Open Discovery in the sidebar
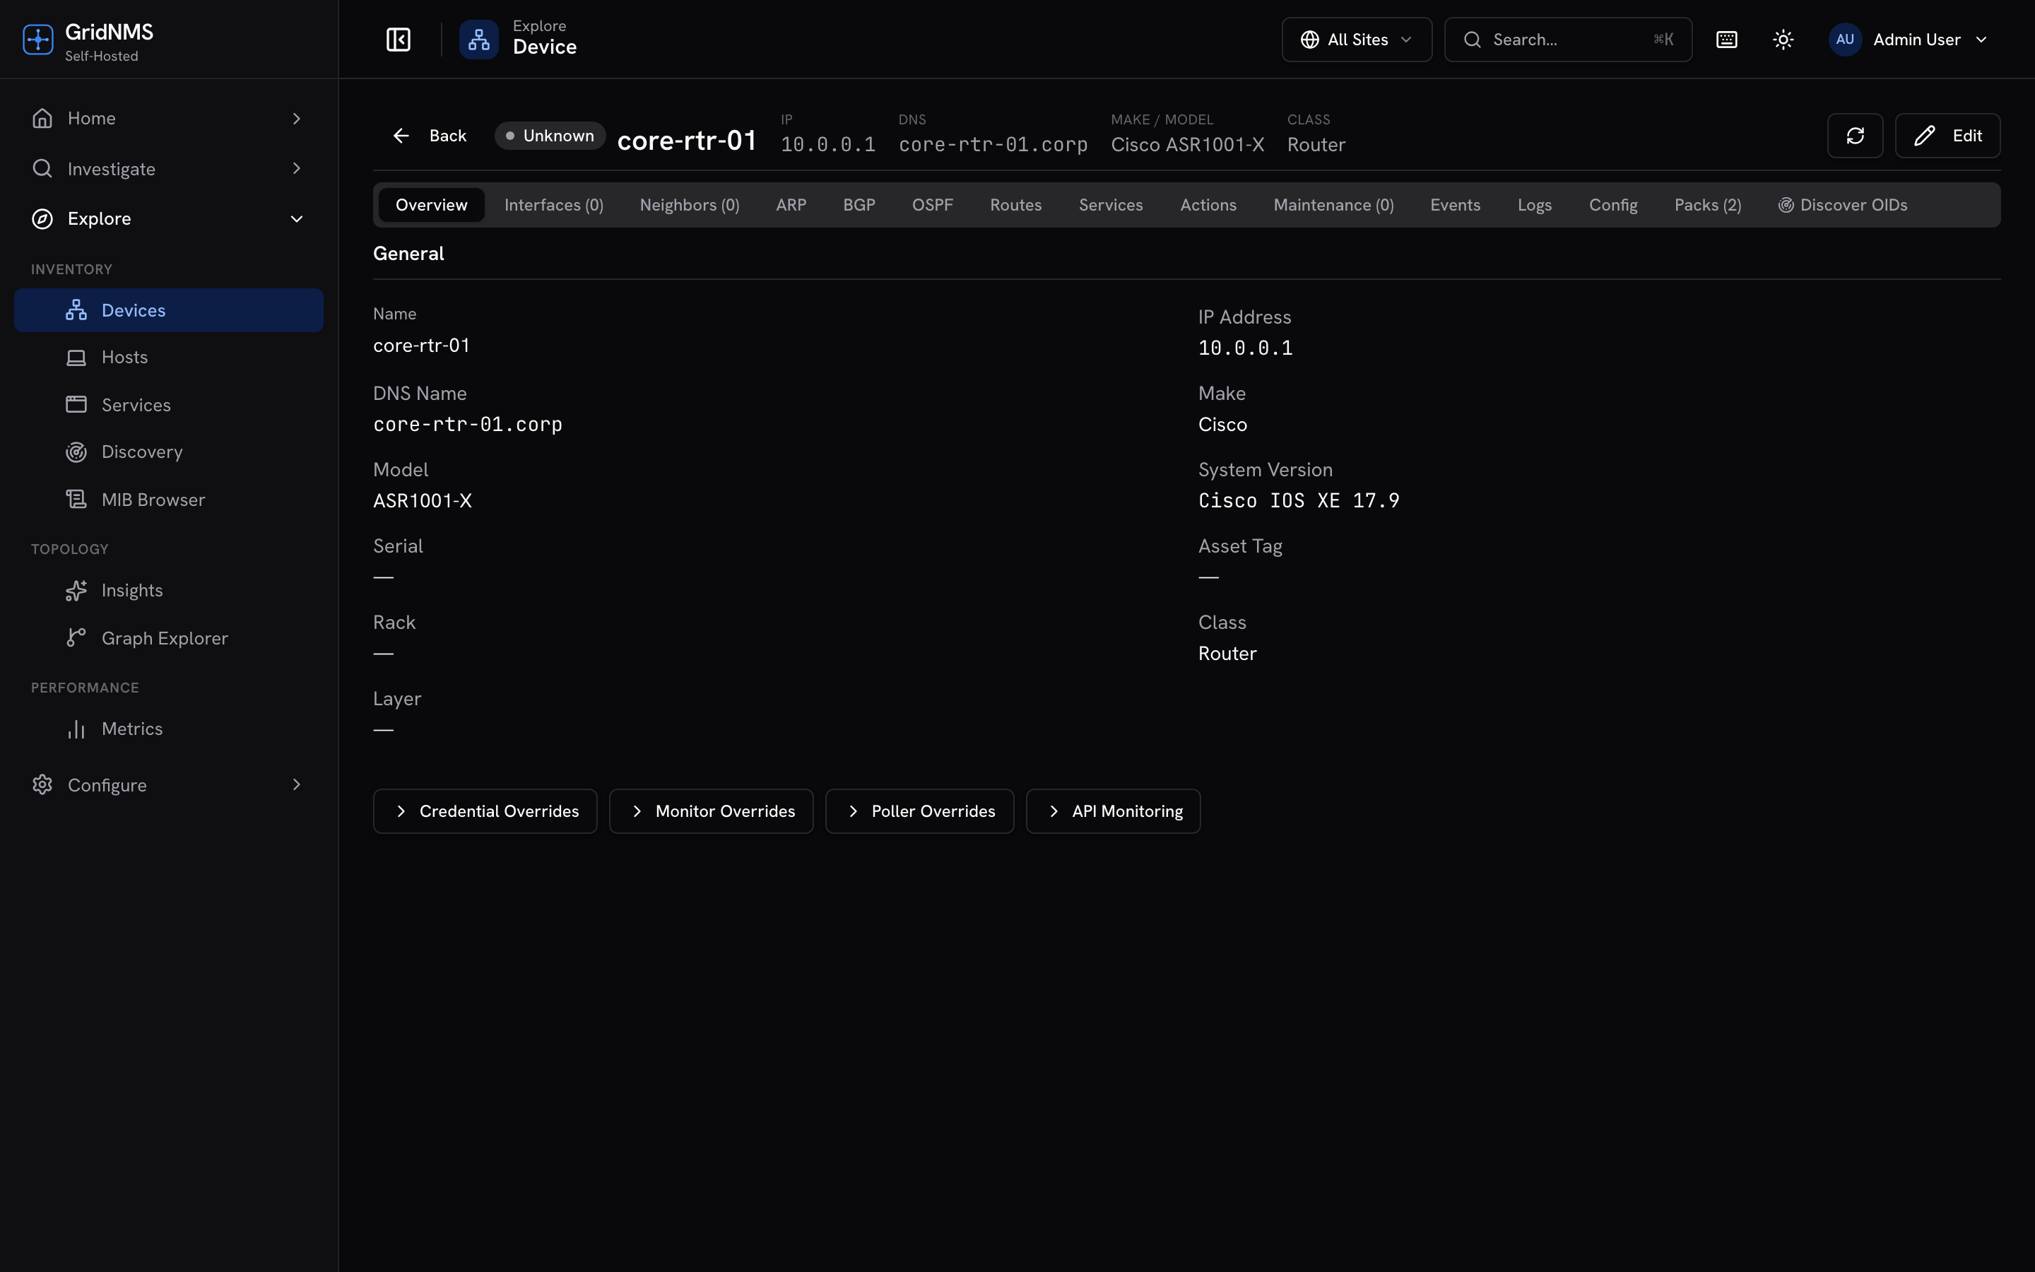 (x=169, y=452)
